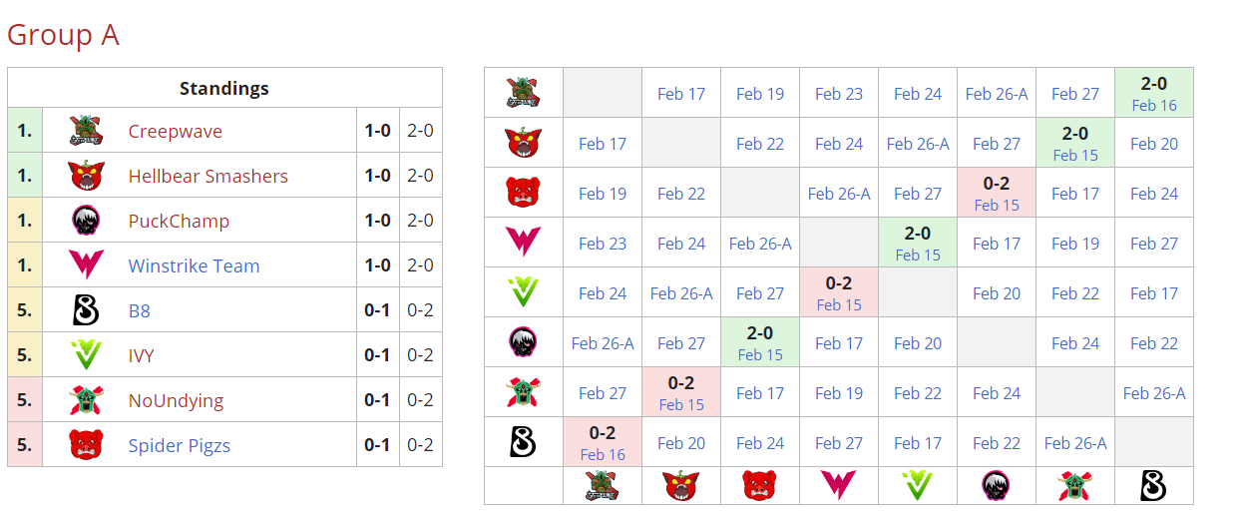Viewport: 1241px width, 520px height.
Task: Open the Hellbear Smashers team page link
Action: click(207, 177)
